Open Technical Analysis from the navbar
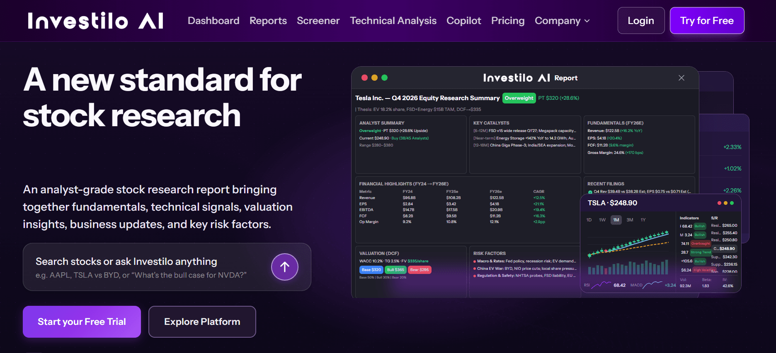 [x=393, y=21]
